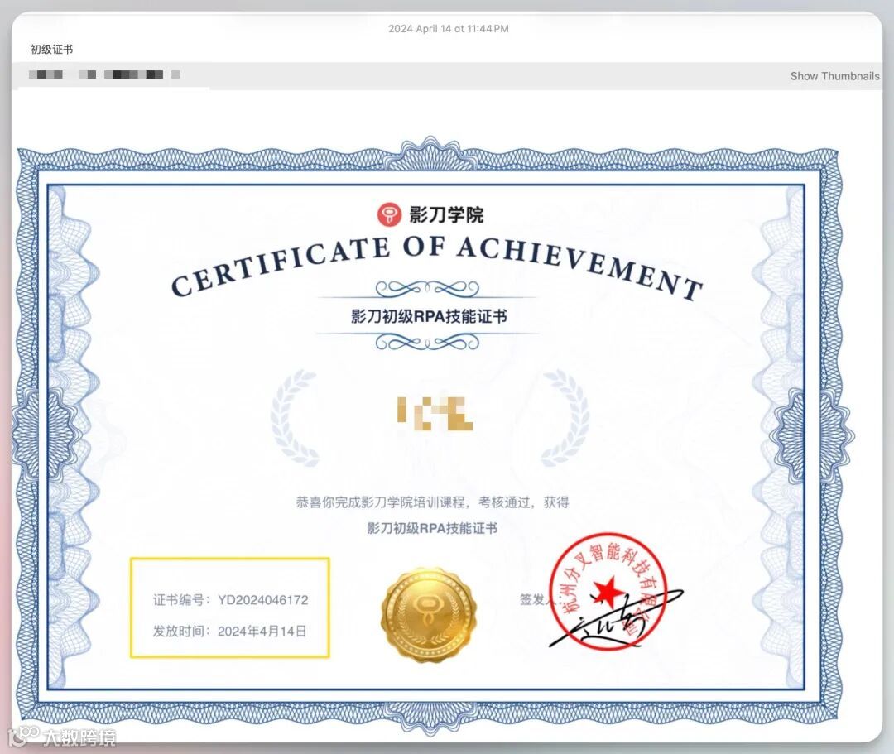Click the 发放时间 label

(x=179, y=631)
